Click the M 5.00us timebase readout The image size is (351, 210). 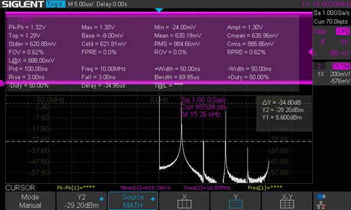(x=80, y=4)
